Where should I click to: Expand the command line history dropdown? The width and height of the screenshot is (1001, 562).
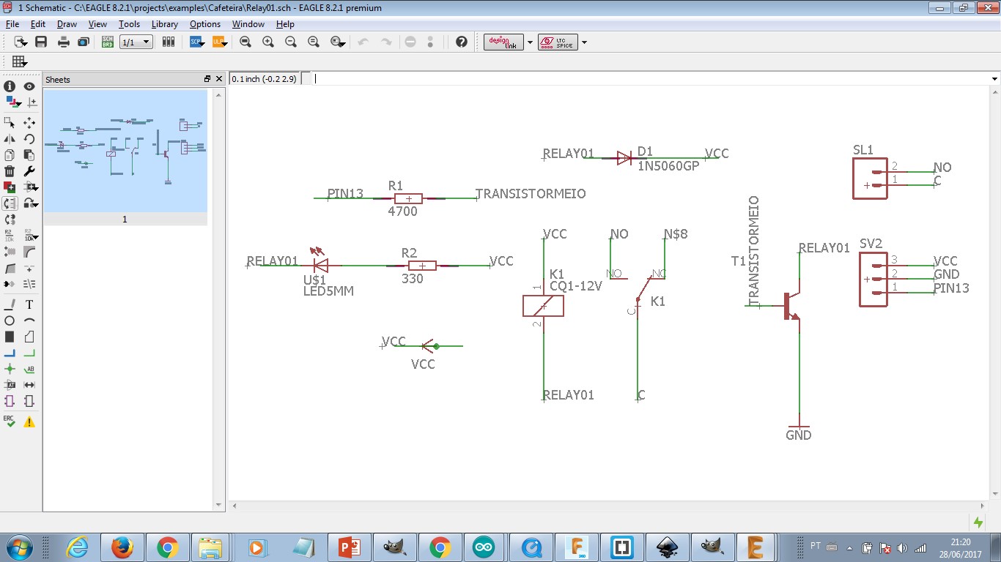point(994,79)
